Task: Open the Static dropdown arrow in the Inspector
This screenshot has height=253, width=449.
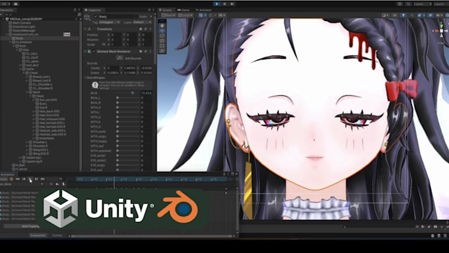Action: [151, 17]
